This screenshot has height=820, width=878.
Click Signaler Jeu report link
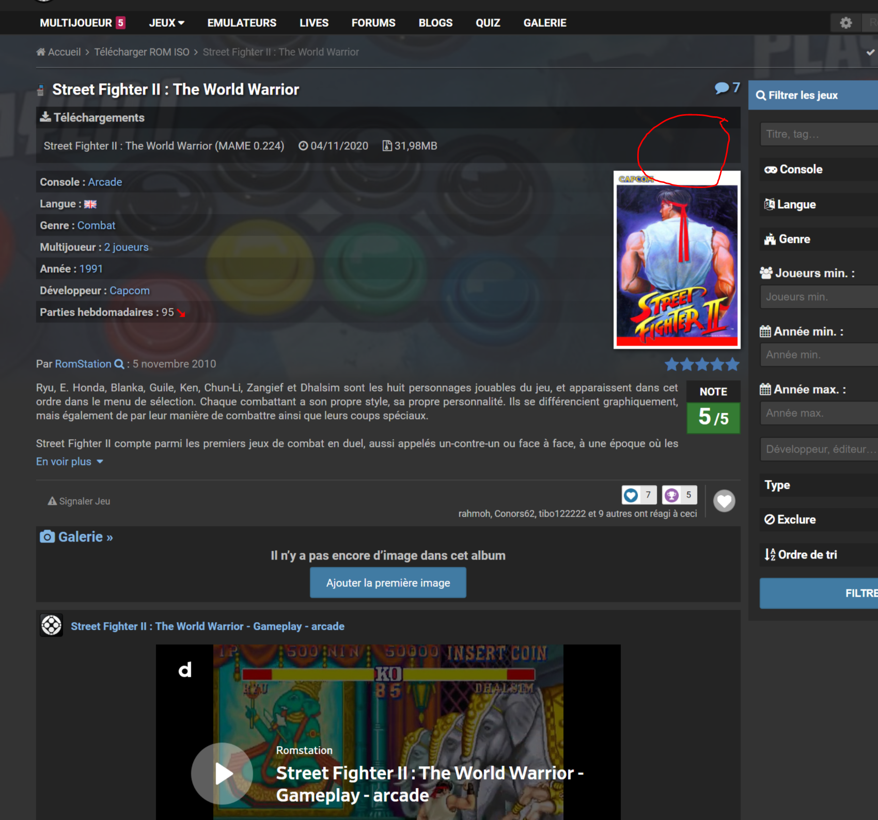(79, 501)
